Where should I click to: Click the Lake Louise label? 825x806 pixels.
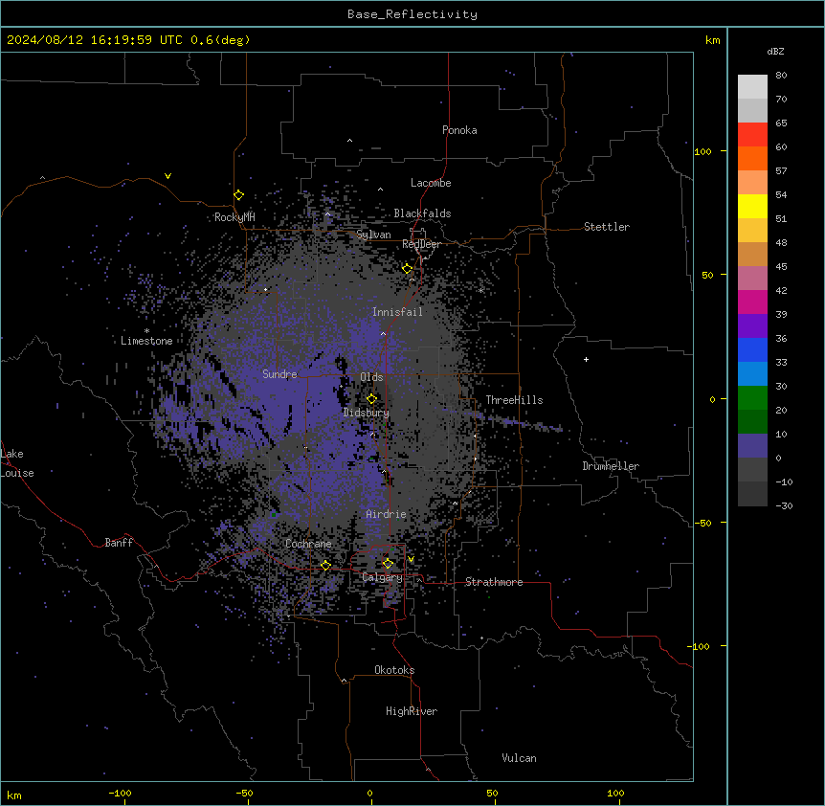[x=17, y=463]
